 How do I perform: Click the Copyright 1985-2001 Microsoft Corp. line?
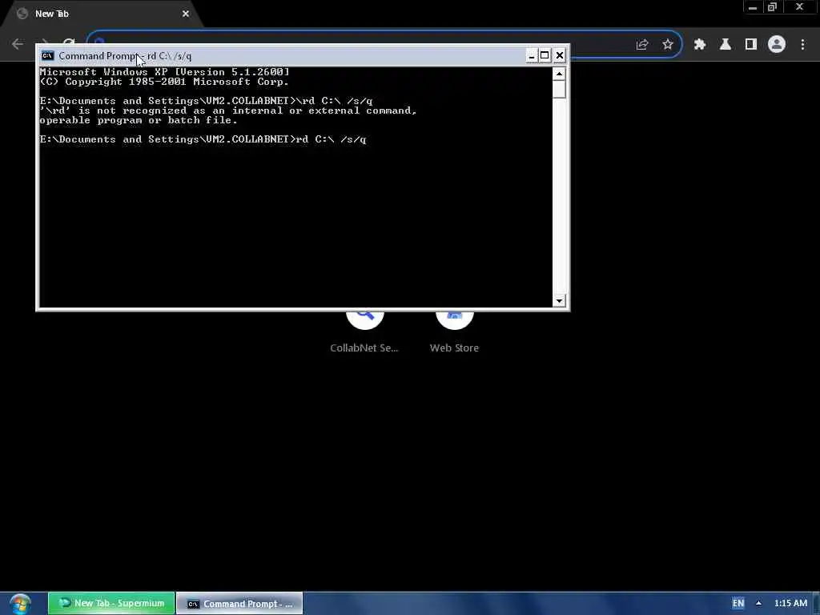tap(164, 82)
